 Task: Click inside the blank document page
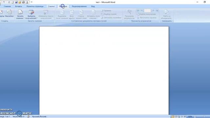tap(104, 70)
